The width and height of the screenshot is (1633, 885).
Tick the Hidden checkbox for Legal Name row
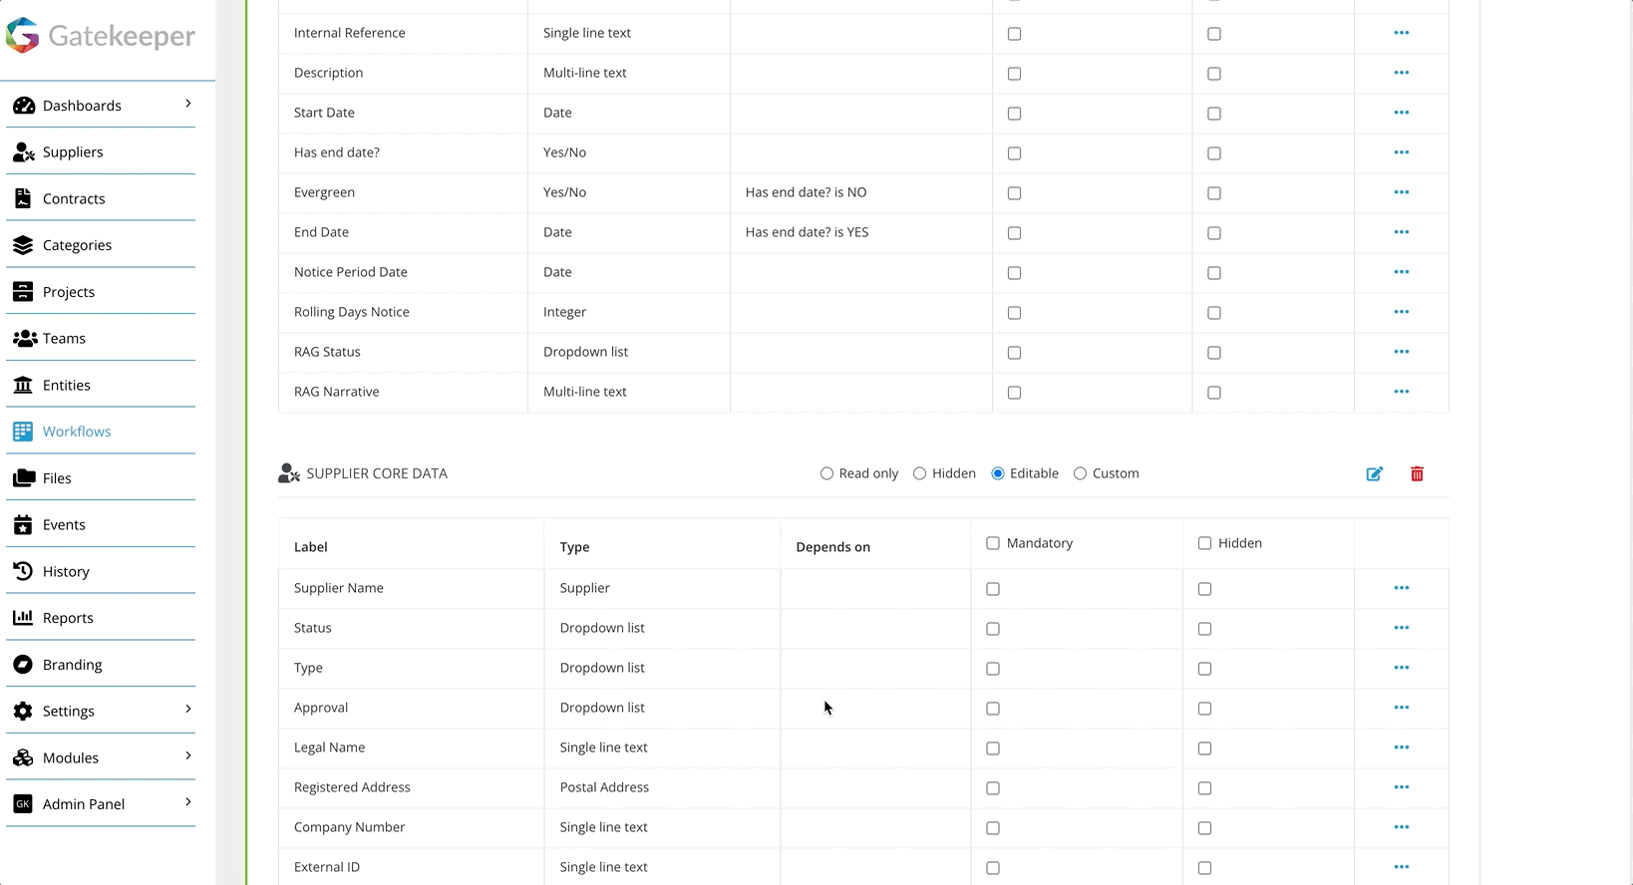pyautogui.click(x=1204, y=748)
